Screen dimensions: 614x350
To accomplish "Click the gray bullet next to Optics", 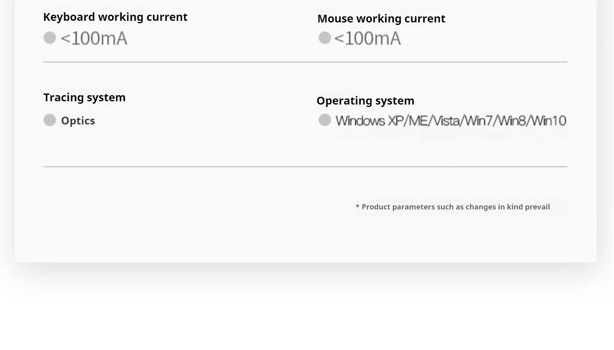I will coord(50,120).
